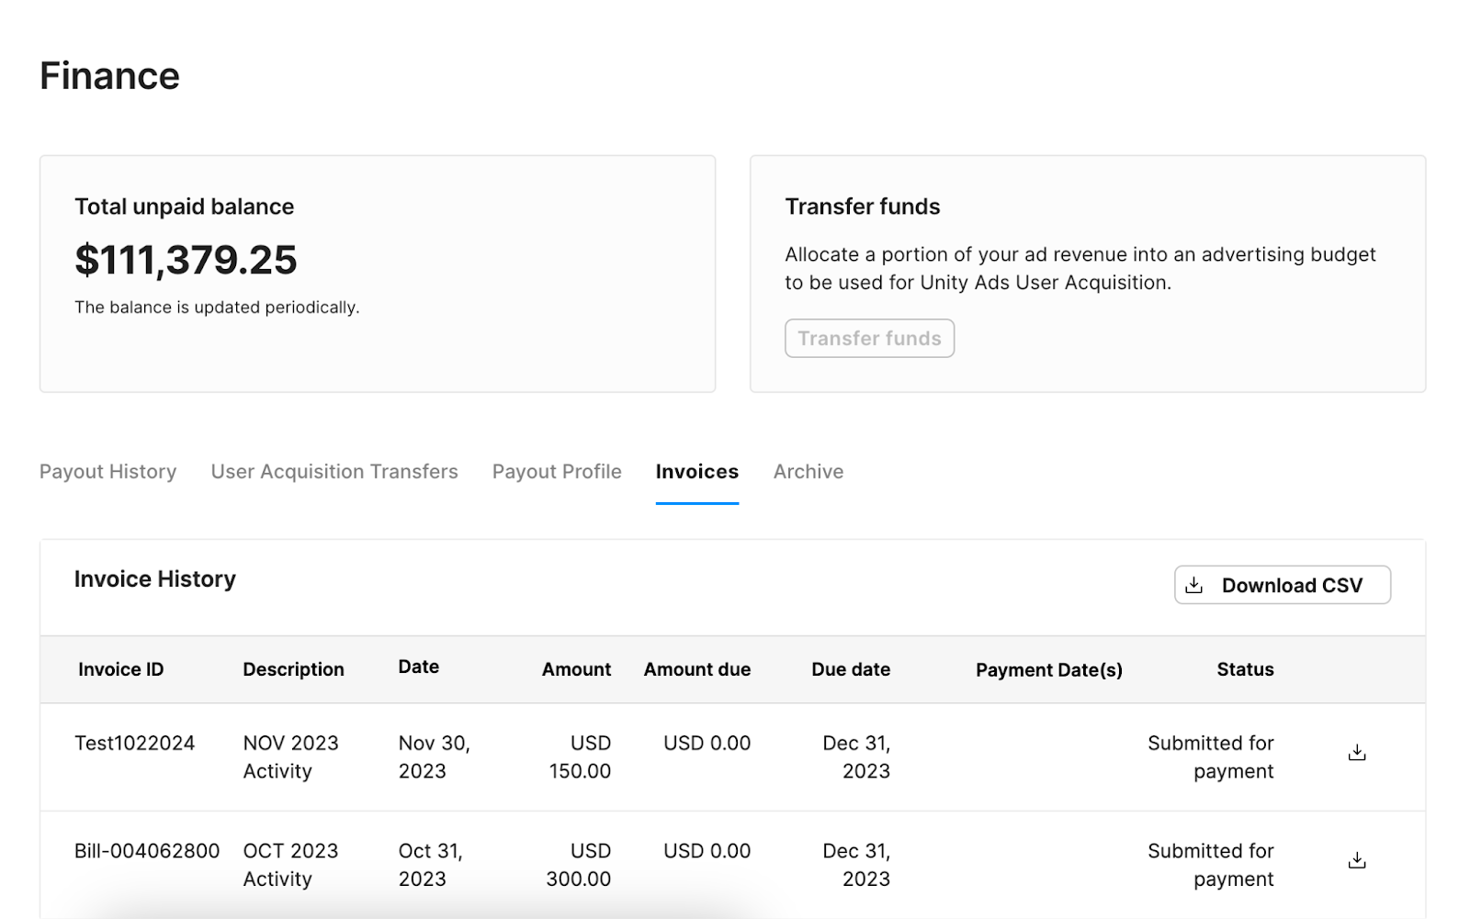Click the Date column header
Viewport: 1470px width, 919px height.
tap(418, 667)
